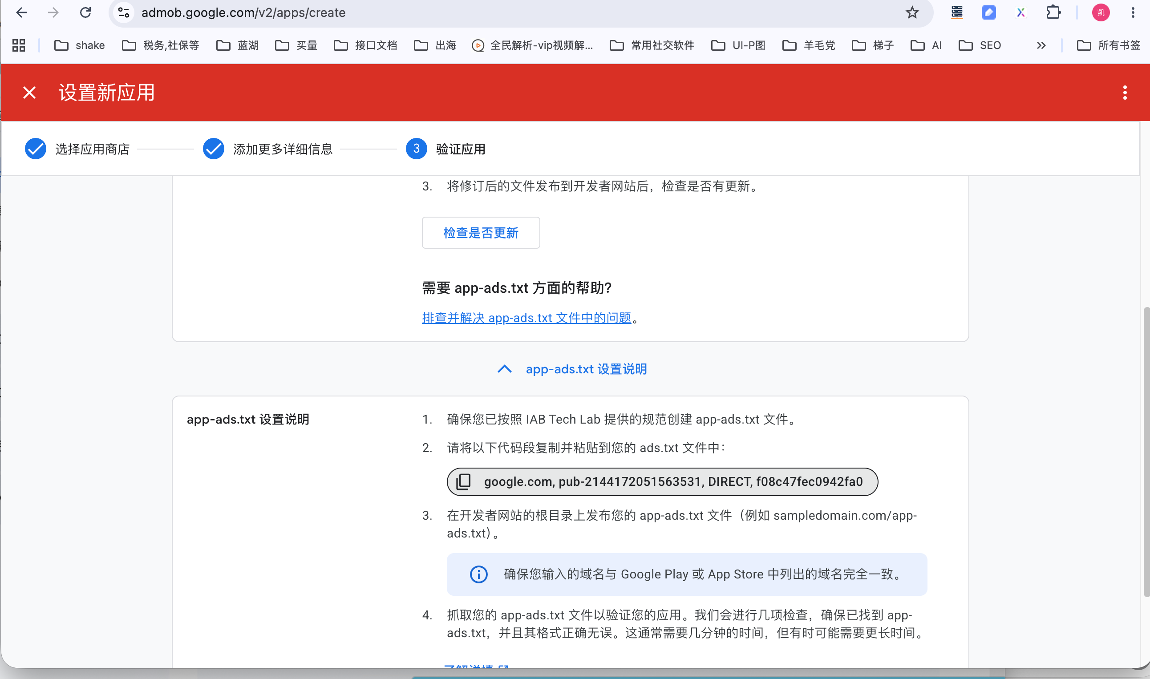The image size is (1150, 679).
Task: Collapse the app-ads.txt 设置说明 section
Action: pos(572,369)
